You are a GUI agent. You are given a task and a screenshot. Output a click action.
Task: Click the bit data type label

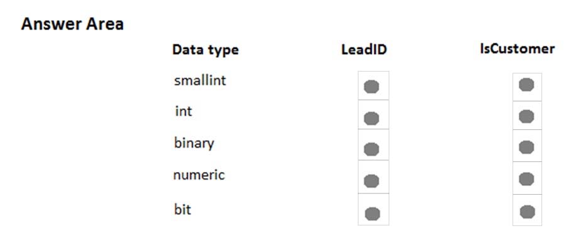pos(182,209)
